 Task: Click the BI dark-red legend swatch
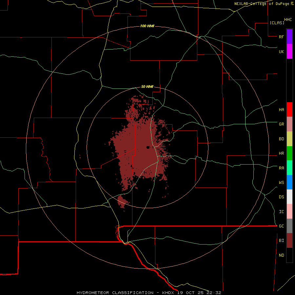tap(289, 241)
